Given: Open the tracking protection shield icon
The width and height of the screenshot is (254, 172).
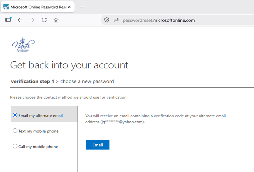Looking at the screenshot, I should click(x=107, y=20).
